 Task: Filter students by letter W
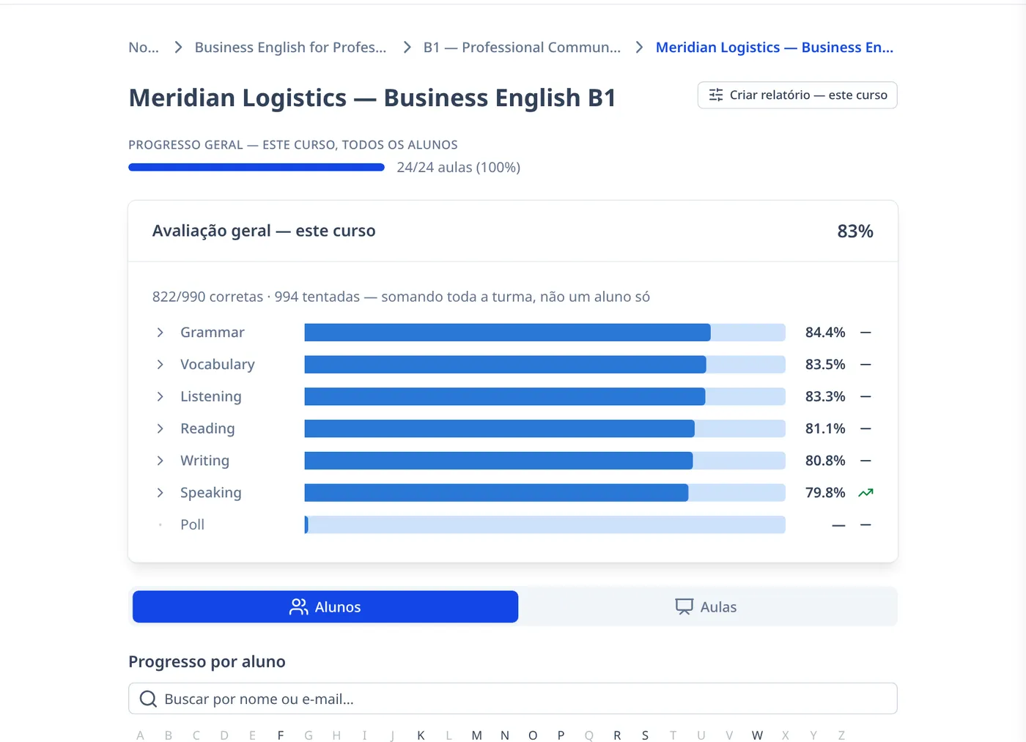(757, 735)
